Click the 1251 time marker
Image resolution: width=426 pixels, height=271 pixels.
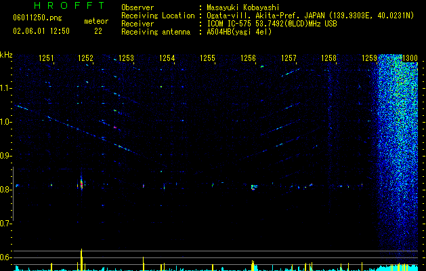pos(46,58)
